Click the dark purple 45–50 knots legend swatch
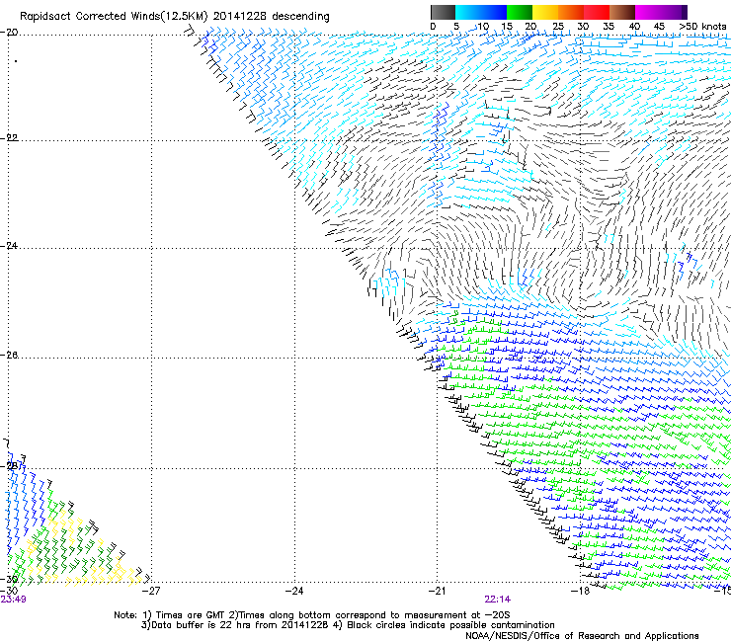The height and width of the screenshot is (642, 731). [x=674, y=12]
